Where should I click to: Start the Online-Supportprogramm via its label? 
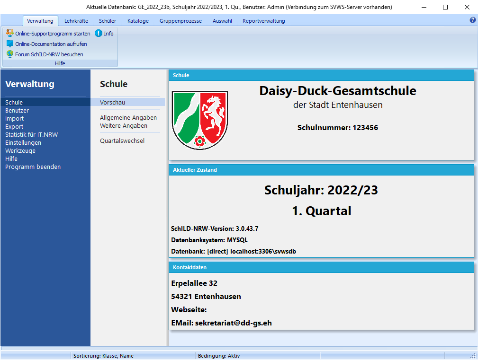coord(53,34)
